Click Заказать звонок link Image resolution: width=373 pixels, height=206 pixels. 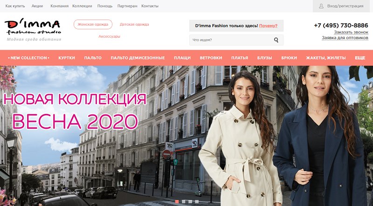tap(351, 32)
